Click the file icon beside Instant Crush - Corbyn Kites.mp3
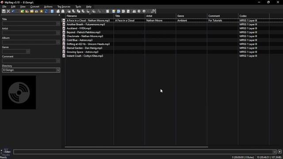The width and height of the screenshot is (283, 159). click(64, 56)
